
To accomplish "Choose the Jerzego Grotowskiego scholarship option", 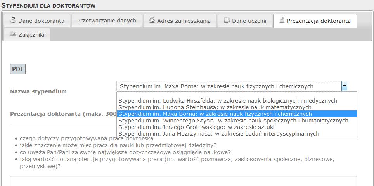I will coord(237,127).
